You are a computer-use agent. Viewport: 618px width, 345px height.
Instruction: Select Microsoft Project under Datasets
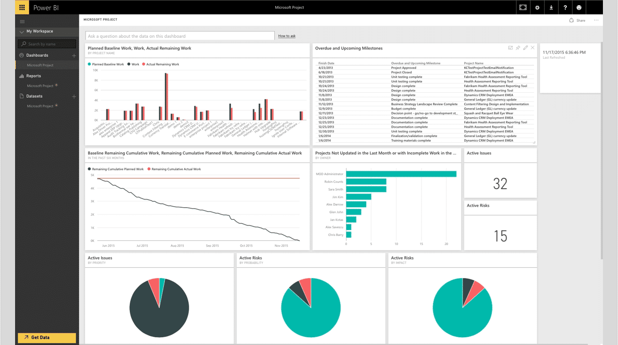pyautogui.click(x=40, y=106)
